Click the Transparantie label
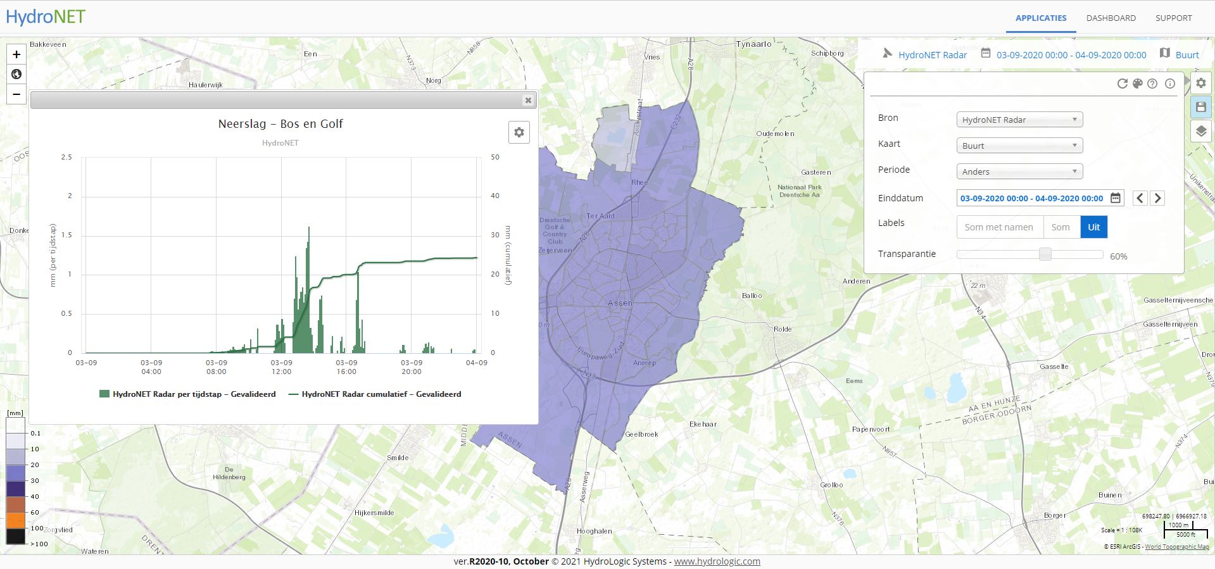 (x=907, y=254)
